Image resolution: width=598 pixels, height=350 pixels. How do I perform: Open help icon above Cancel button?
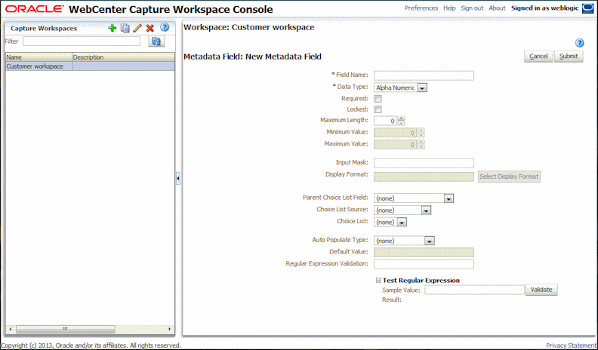[x=579, y=43]
